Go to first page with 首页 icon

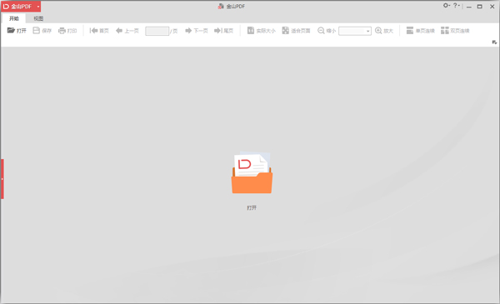point(93,31)
